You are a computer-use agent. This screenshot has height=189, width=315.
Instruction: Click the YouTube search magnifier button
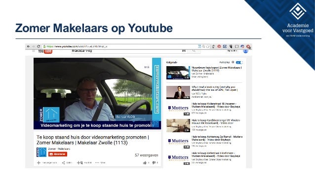coord(194,51)
